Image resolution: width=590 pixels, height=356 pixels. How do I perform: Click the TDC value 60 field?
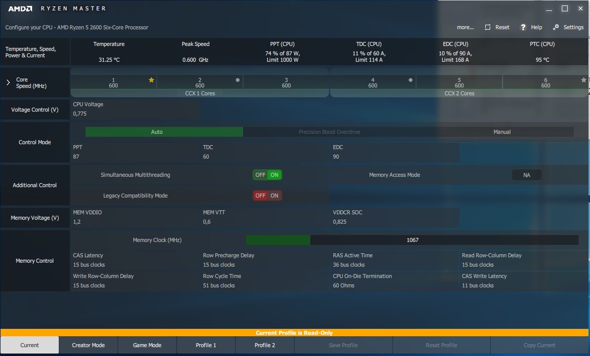265,152
